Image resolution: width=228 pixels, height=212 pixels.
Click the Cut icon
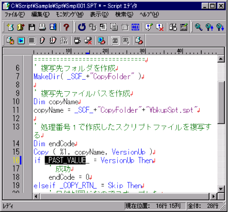coord(103,27)
